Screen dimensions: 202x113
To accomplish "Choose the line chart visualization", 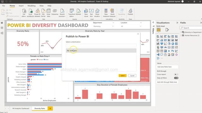I will pyautogui.click(x=158, y=40).
